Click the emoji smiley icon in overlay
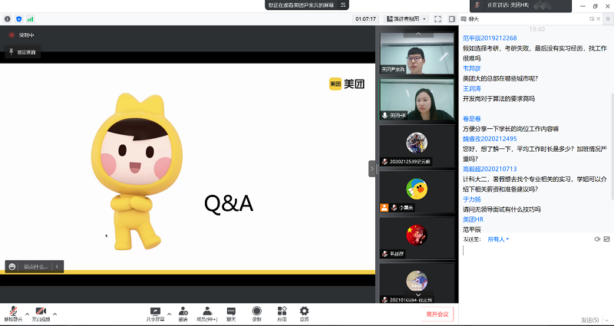This screenshot has height=326, width=614. pyautogui.click(x=12, y=266)
